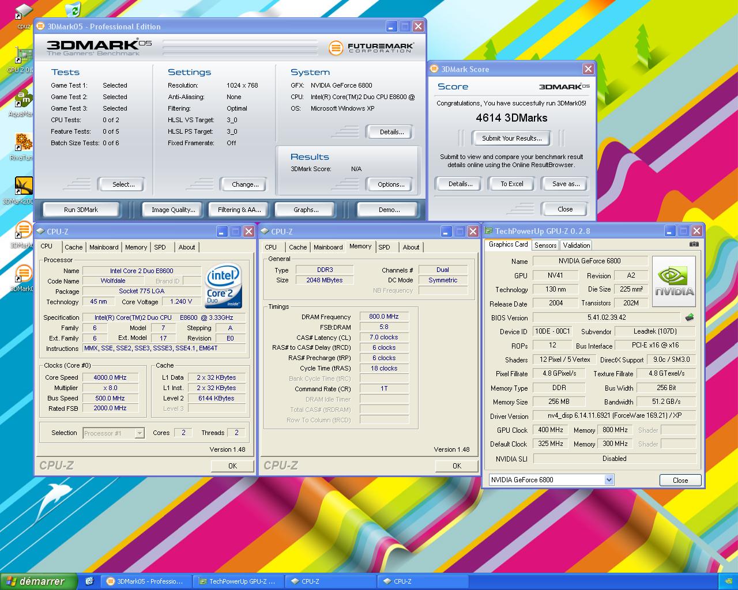Switch to the Validation tab in GPU-Z

(577, 245)
